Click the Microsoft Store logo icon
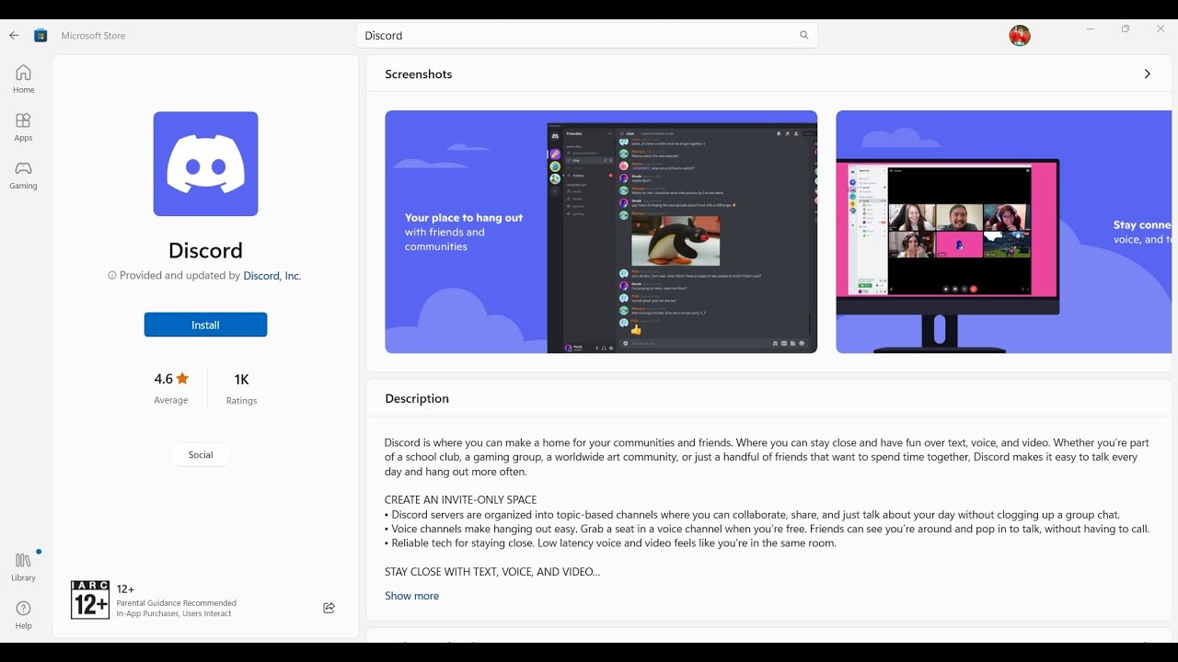This screenshot has height=662, width=1178. coord(40,36)
